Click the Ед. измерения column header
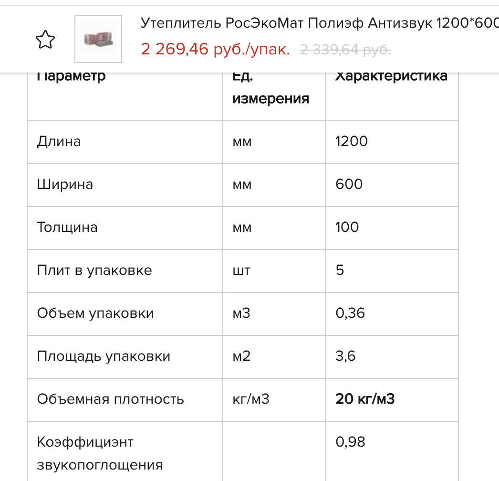Screen dimensions: 499x481 (270, 87)
